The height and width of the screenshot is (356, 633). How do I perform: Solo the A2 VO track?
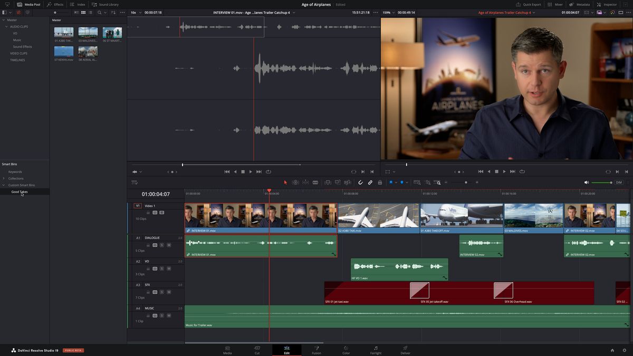[162, 268]
